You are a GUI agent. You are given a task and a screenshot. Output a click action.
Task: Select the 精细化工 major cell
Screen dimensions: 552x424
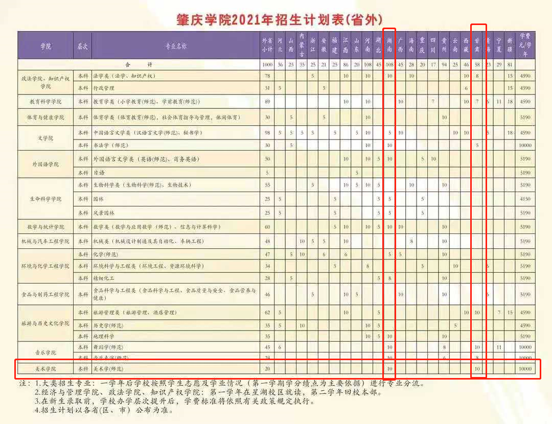pyautogui.click(x=104, y=278)
